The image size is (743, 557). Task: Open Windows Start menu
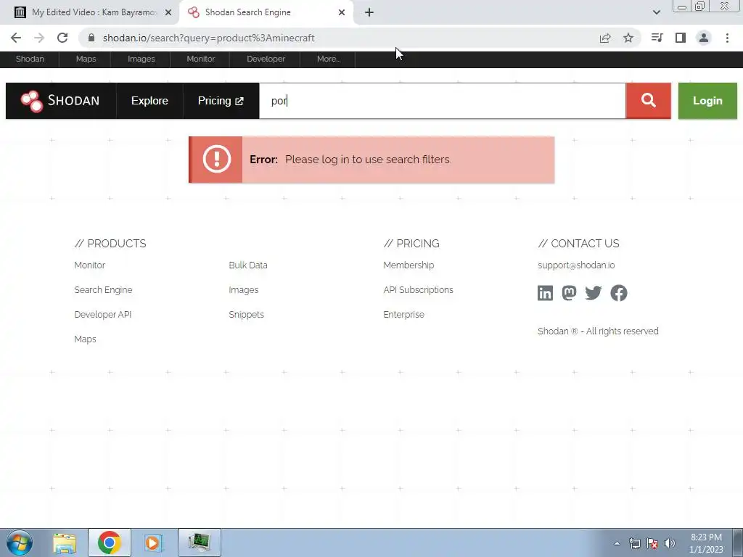[x=20, y=542]
